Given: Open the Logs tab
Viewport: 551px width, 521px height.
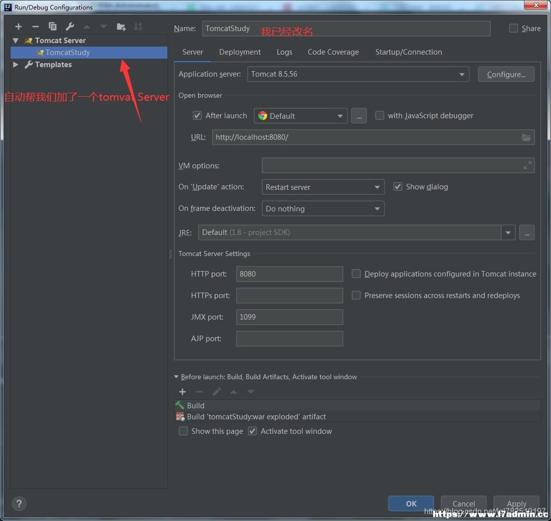Looking at the screenshot, I should pos(284,52).
